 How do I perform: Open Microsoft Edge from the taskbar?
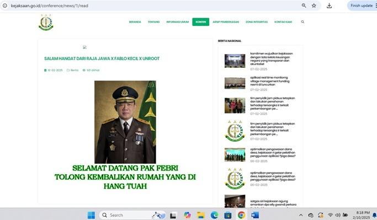[x=214, y=215]
